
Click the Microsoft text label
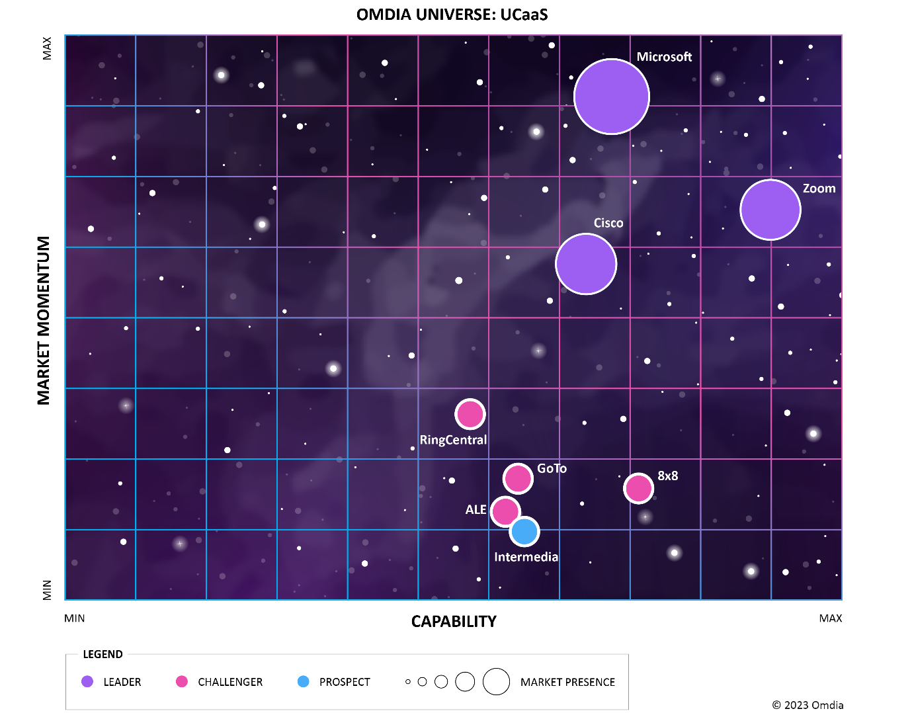664,57
